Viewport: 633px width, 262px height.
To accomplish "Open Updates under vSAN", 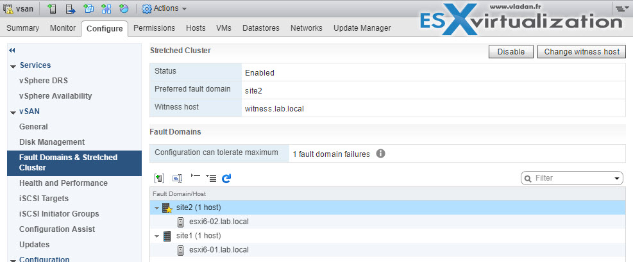I will pyautogui.click(x=35, y=244).
